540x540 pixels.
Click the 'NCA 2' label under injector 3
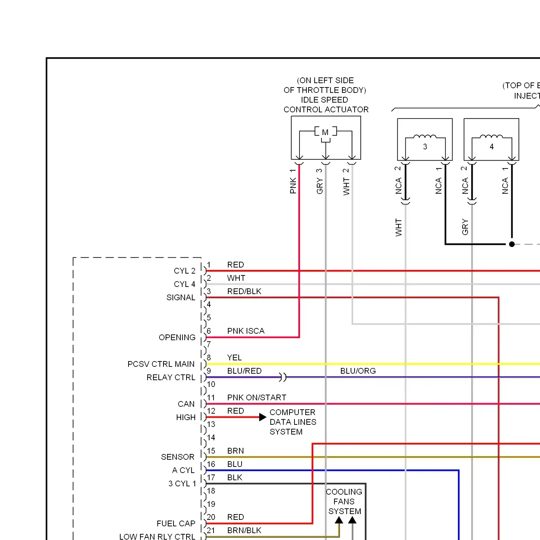(398, 180)
